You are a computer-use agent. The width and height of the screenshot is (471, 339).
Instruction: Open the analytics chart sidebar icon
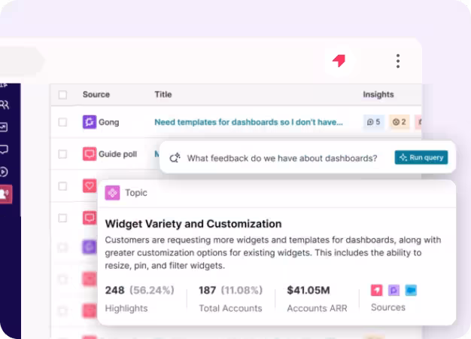(x=4, y=127)
